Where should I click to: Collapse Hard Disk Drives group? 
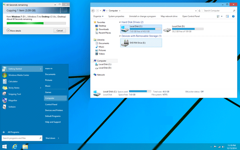tap(120, 22)
